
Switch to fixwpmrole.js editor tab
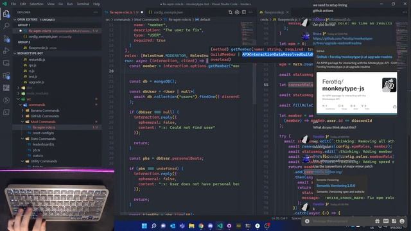(274, 12)
